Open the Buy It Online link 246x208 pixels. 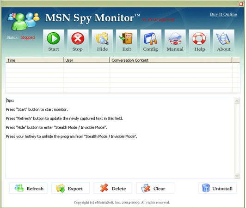point(223,14)
